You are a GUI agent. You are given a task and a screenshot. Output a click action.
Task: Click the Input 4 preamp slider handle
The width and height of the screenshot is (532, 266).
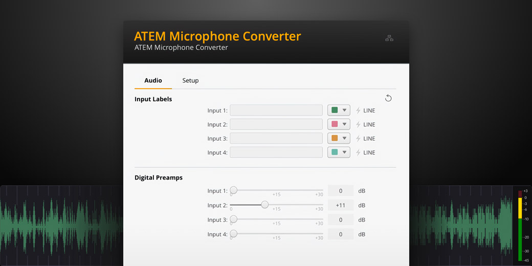tap(233, 234)
